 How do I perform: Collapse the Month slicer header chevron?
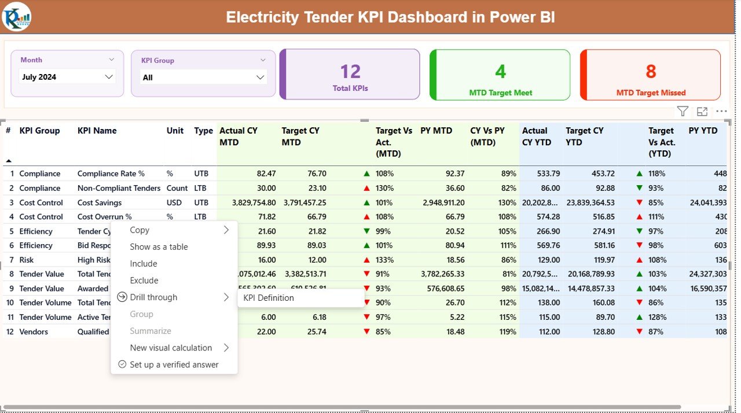(111, 60)
